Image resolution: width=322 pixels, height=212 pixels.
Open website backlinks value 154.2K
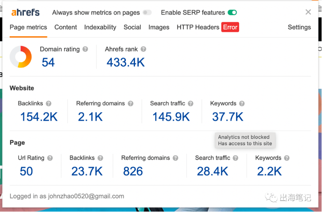tap(39, 117)
